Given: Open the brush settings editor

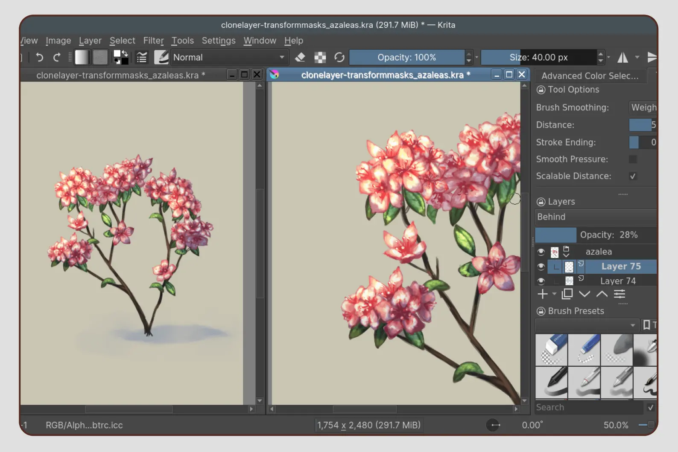Looking at the screenshot, I should pyautogui.click(x=142, y=57).
